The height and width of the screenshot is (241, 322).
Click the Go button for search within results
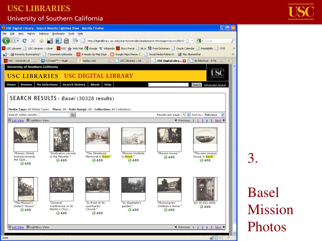click(73, 115)
